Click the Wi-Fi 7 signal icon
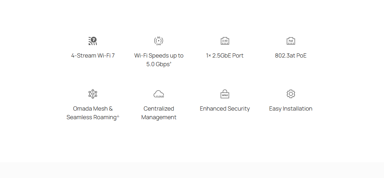Viewport: 384px width, 178px height. [92, 41]
